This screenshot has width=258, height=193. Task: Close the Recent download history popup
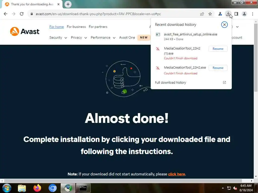click(224, 25)
